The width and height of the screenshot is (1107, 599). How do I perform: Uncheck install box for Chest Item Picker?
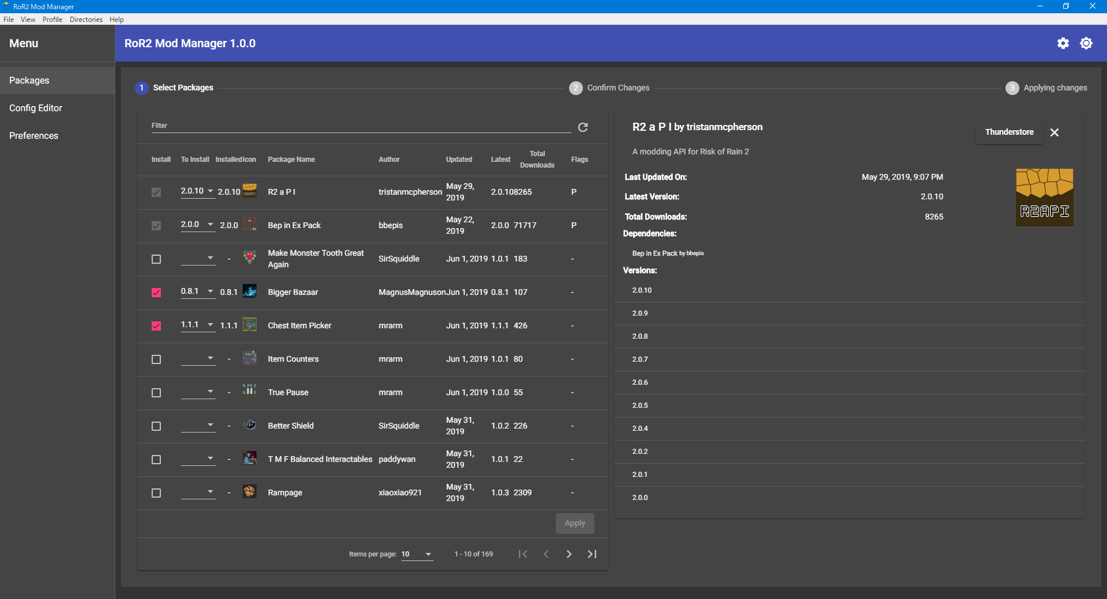tap(156, 326)
